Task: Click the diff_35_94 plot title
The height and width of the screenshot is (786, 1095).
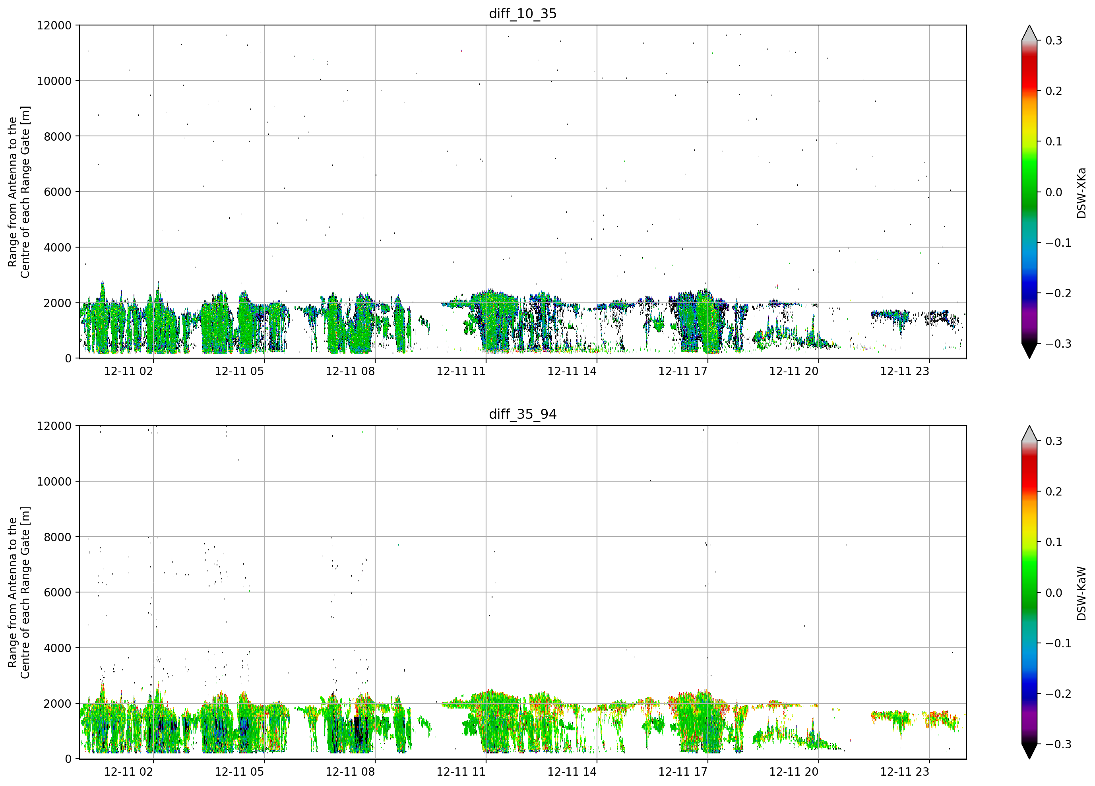Action: tap(523, 414)
